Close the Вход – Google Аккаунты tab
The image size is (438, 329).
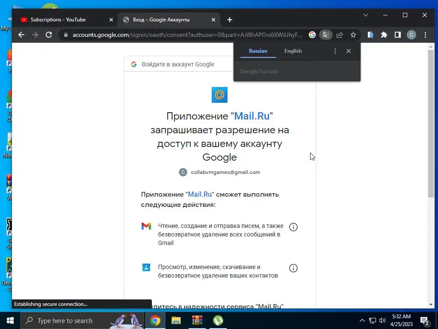click(x=213, y=20)
